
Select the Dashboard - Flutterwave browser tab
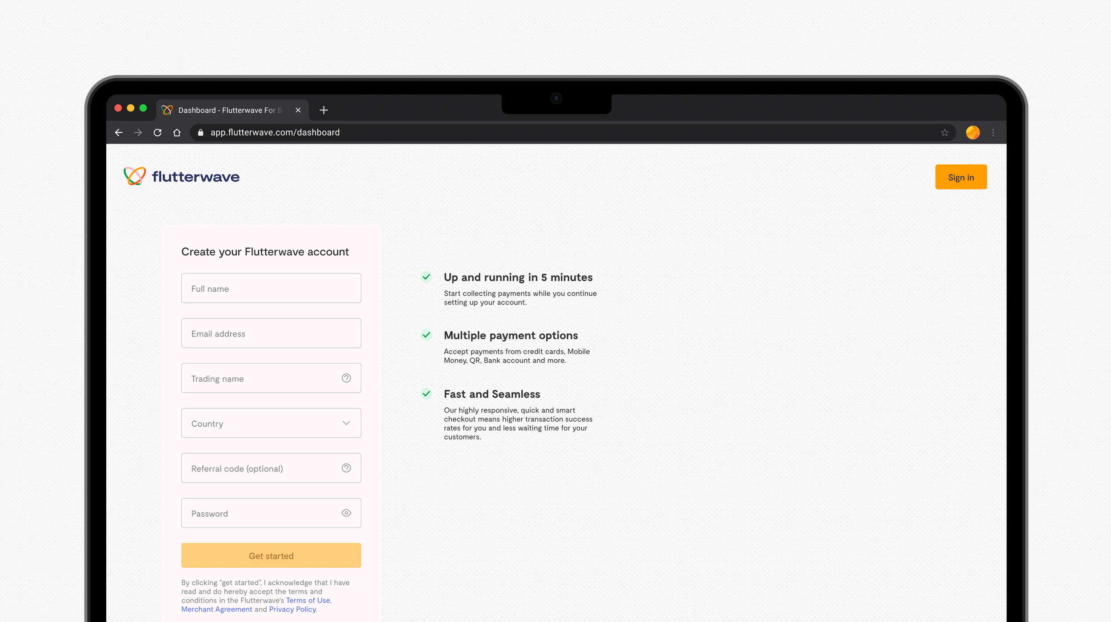point(229,110)
